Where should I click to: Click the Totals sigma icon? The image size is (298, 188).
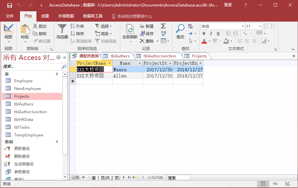click(x=164, y=26)
